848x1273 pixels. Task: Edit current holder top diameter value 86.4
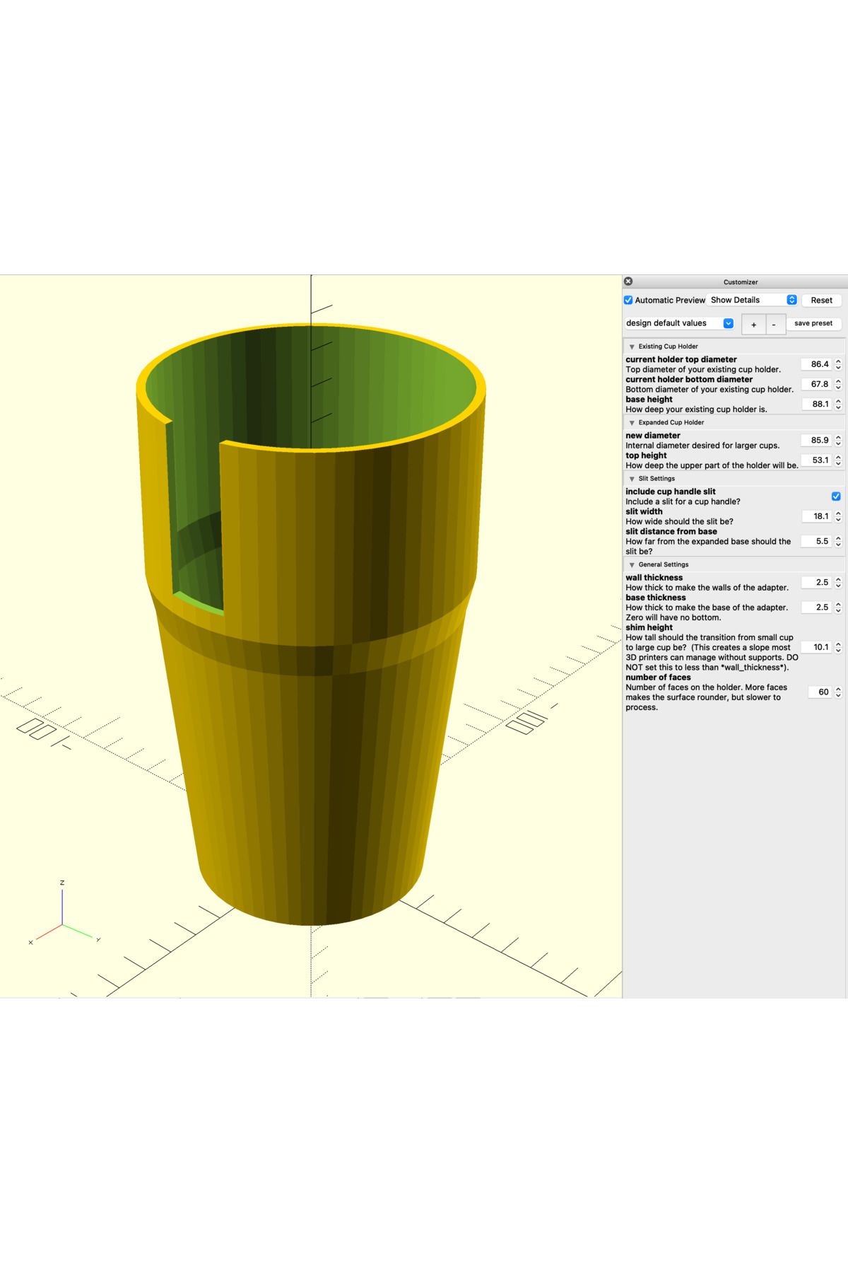[x=817, y=364]
